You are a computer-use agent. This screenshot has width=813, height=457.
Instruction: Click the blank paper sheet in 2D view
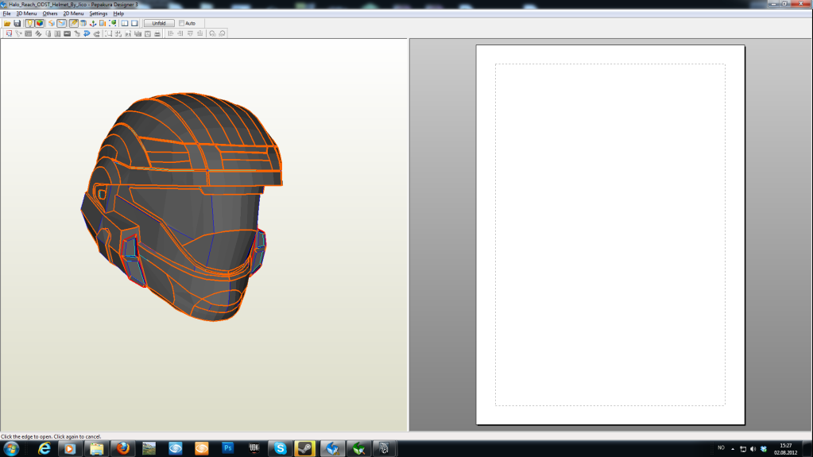(610, 234)
